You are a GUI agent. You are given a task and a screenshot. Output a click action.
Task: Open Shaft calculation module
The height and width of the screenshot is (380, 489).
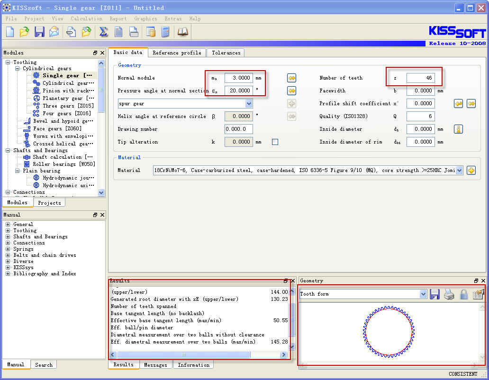(x=58, y=157)
